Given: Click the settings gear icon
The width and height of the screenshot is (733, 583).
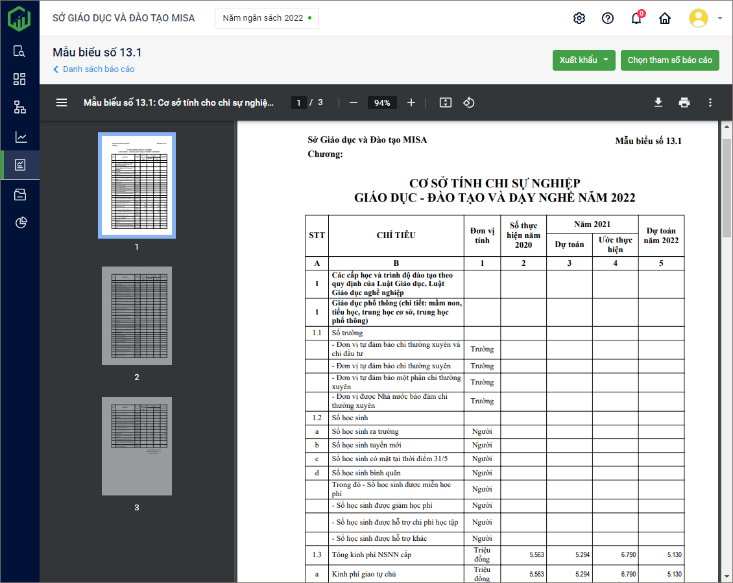Looking at the screenshot, I should [x=579, y=18].
